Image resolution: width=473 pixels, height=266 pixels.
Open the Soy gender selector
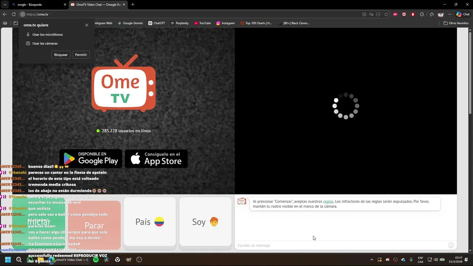(205, 222)
